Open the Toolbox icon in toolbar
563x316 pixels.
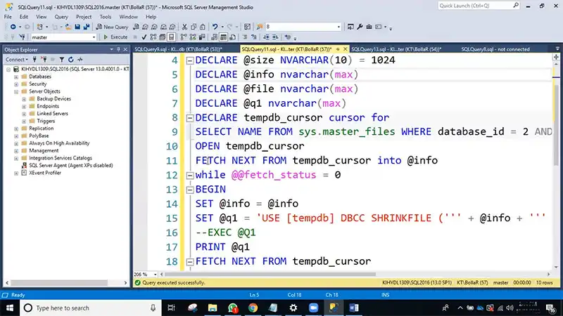point(369,27)
